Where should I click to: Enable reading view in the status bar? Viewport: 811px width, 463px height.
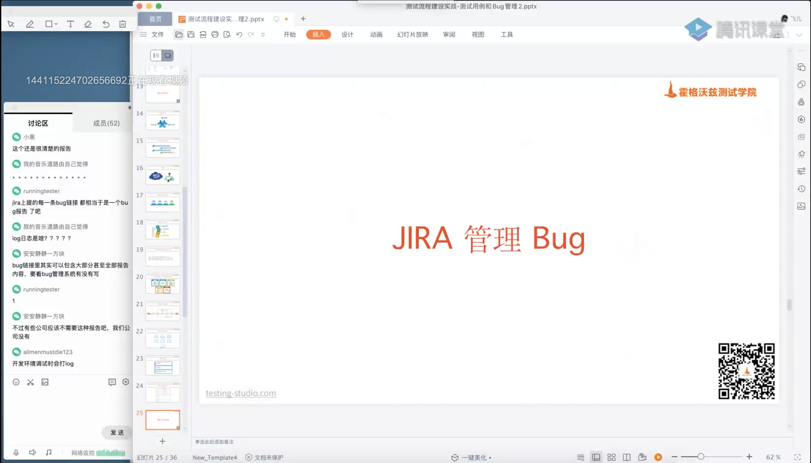[x=626, y=457]
